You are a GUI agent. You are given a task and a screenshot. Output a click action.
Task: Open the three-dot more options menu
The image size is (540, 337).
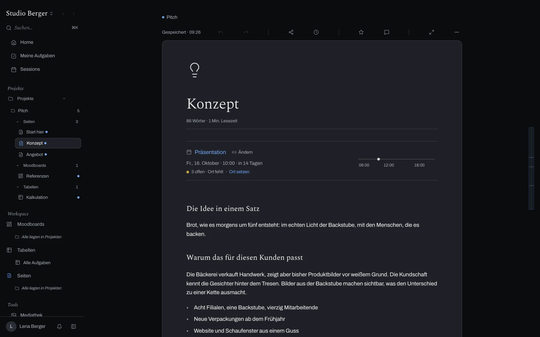457,32
